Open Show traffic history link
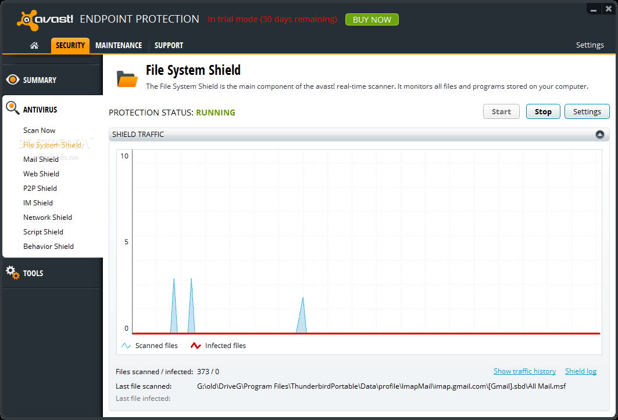This screenshot has height=420, width=618. 524,371
